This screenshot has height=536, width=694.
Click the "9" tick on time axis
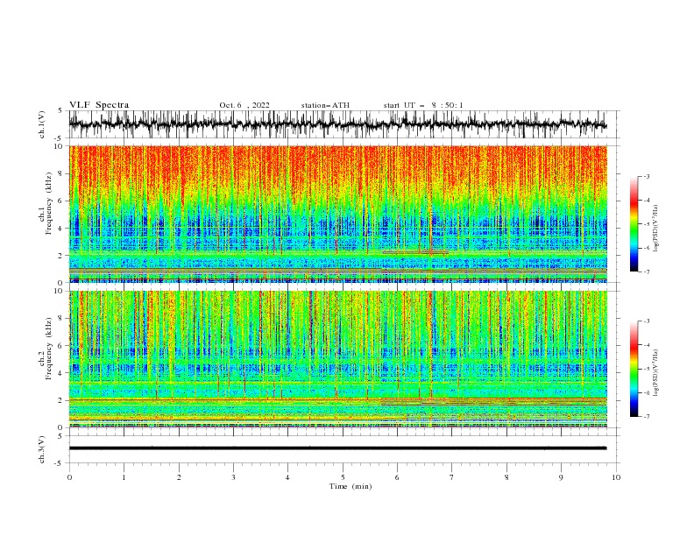click(x=561, y=477)
